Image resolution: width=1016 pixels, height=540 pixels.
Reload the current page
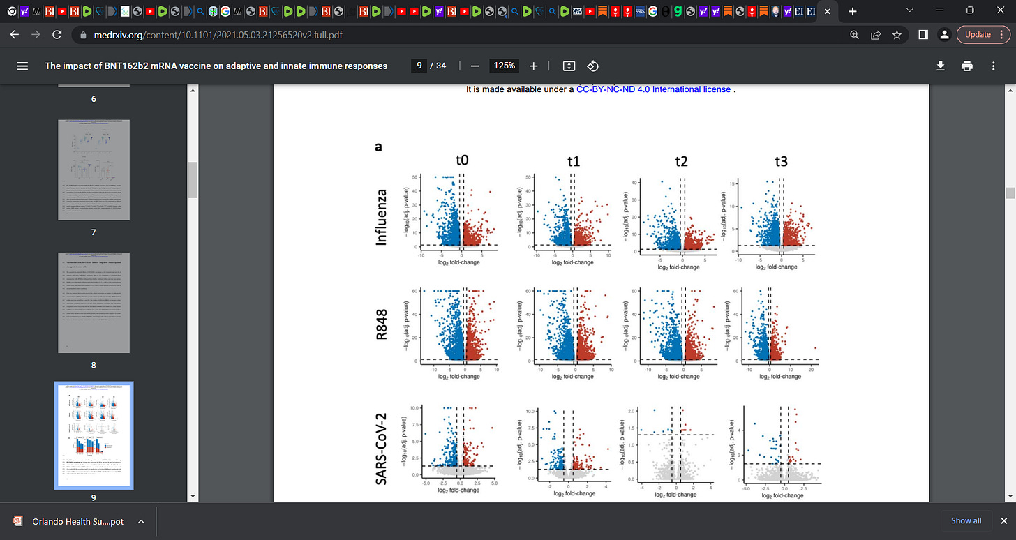pos(58,34)
